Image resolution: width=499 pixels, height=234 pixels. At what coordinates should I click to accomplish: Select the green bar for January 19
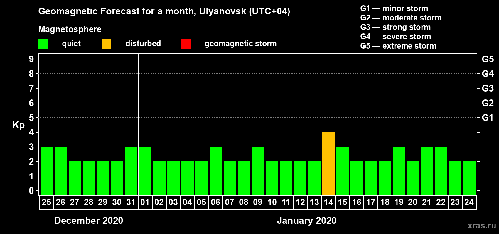pos(399,171)
